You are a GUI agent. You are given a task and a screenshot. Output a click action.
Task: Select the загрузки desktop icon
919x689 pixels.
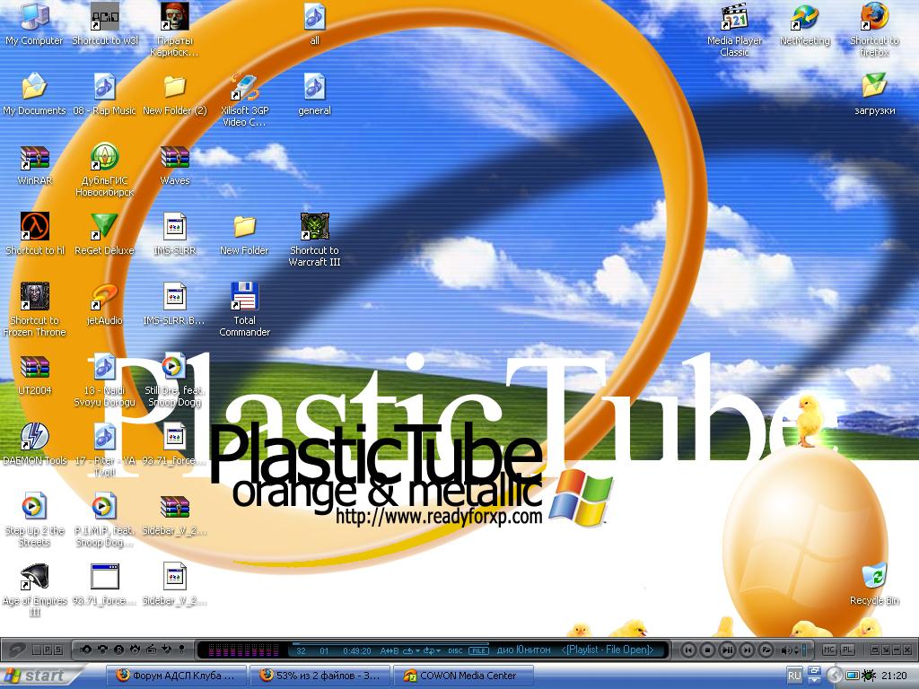coord(874,93)
